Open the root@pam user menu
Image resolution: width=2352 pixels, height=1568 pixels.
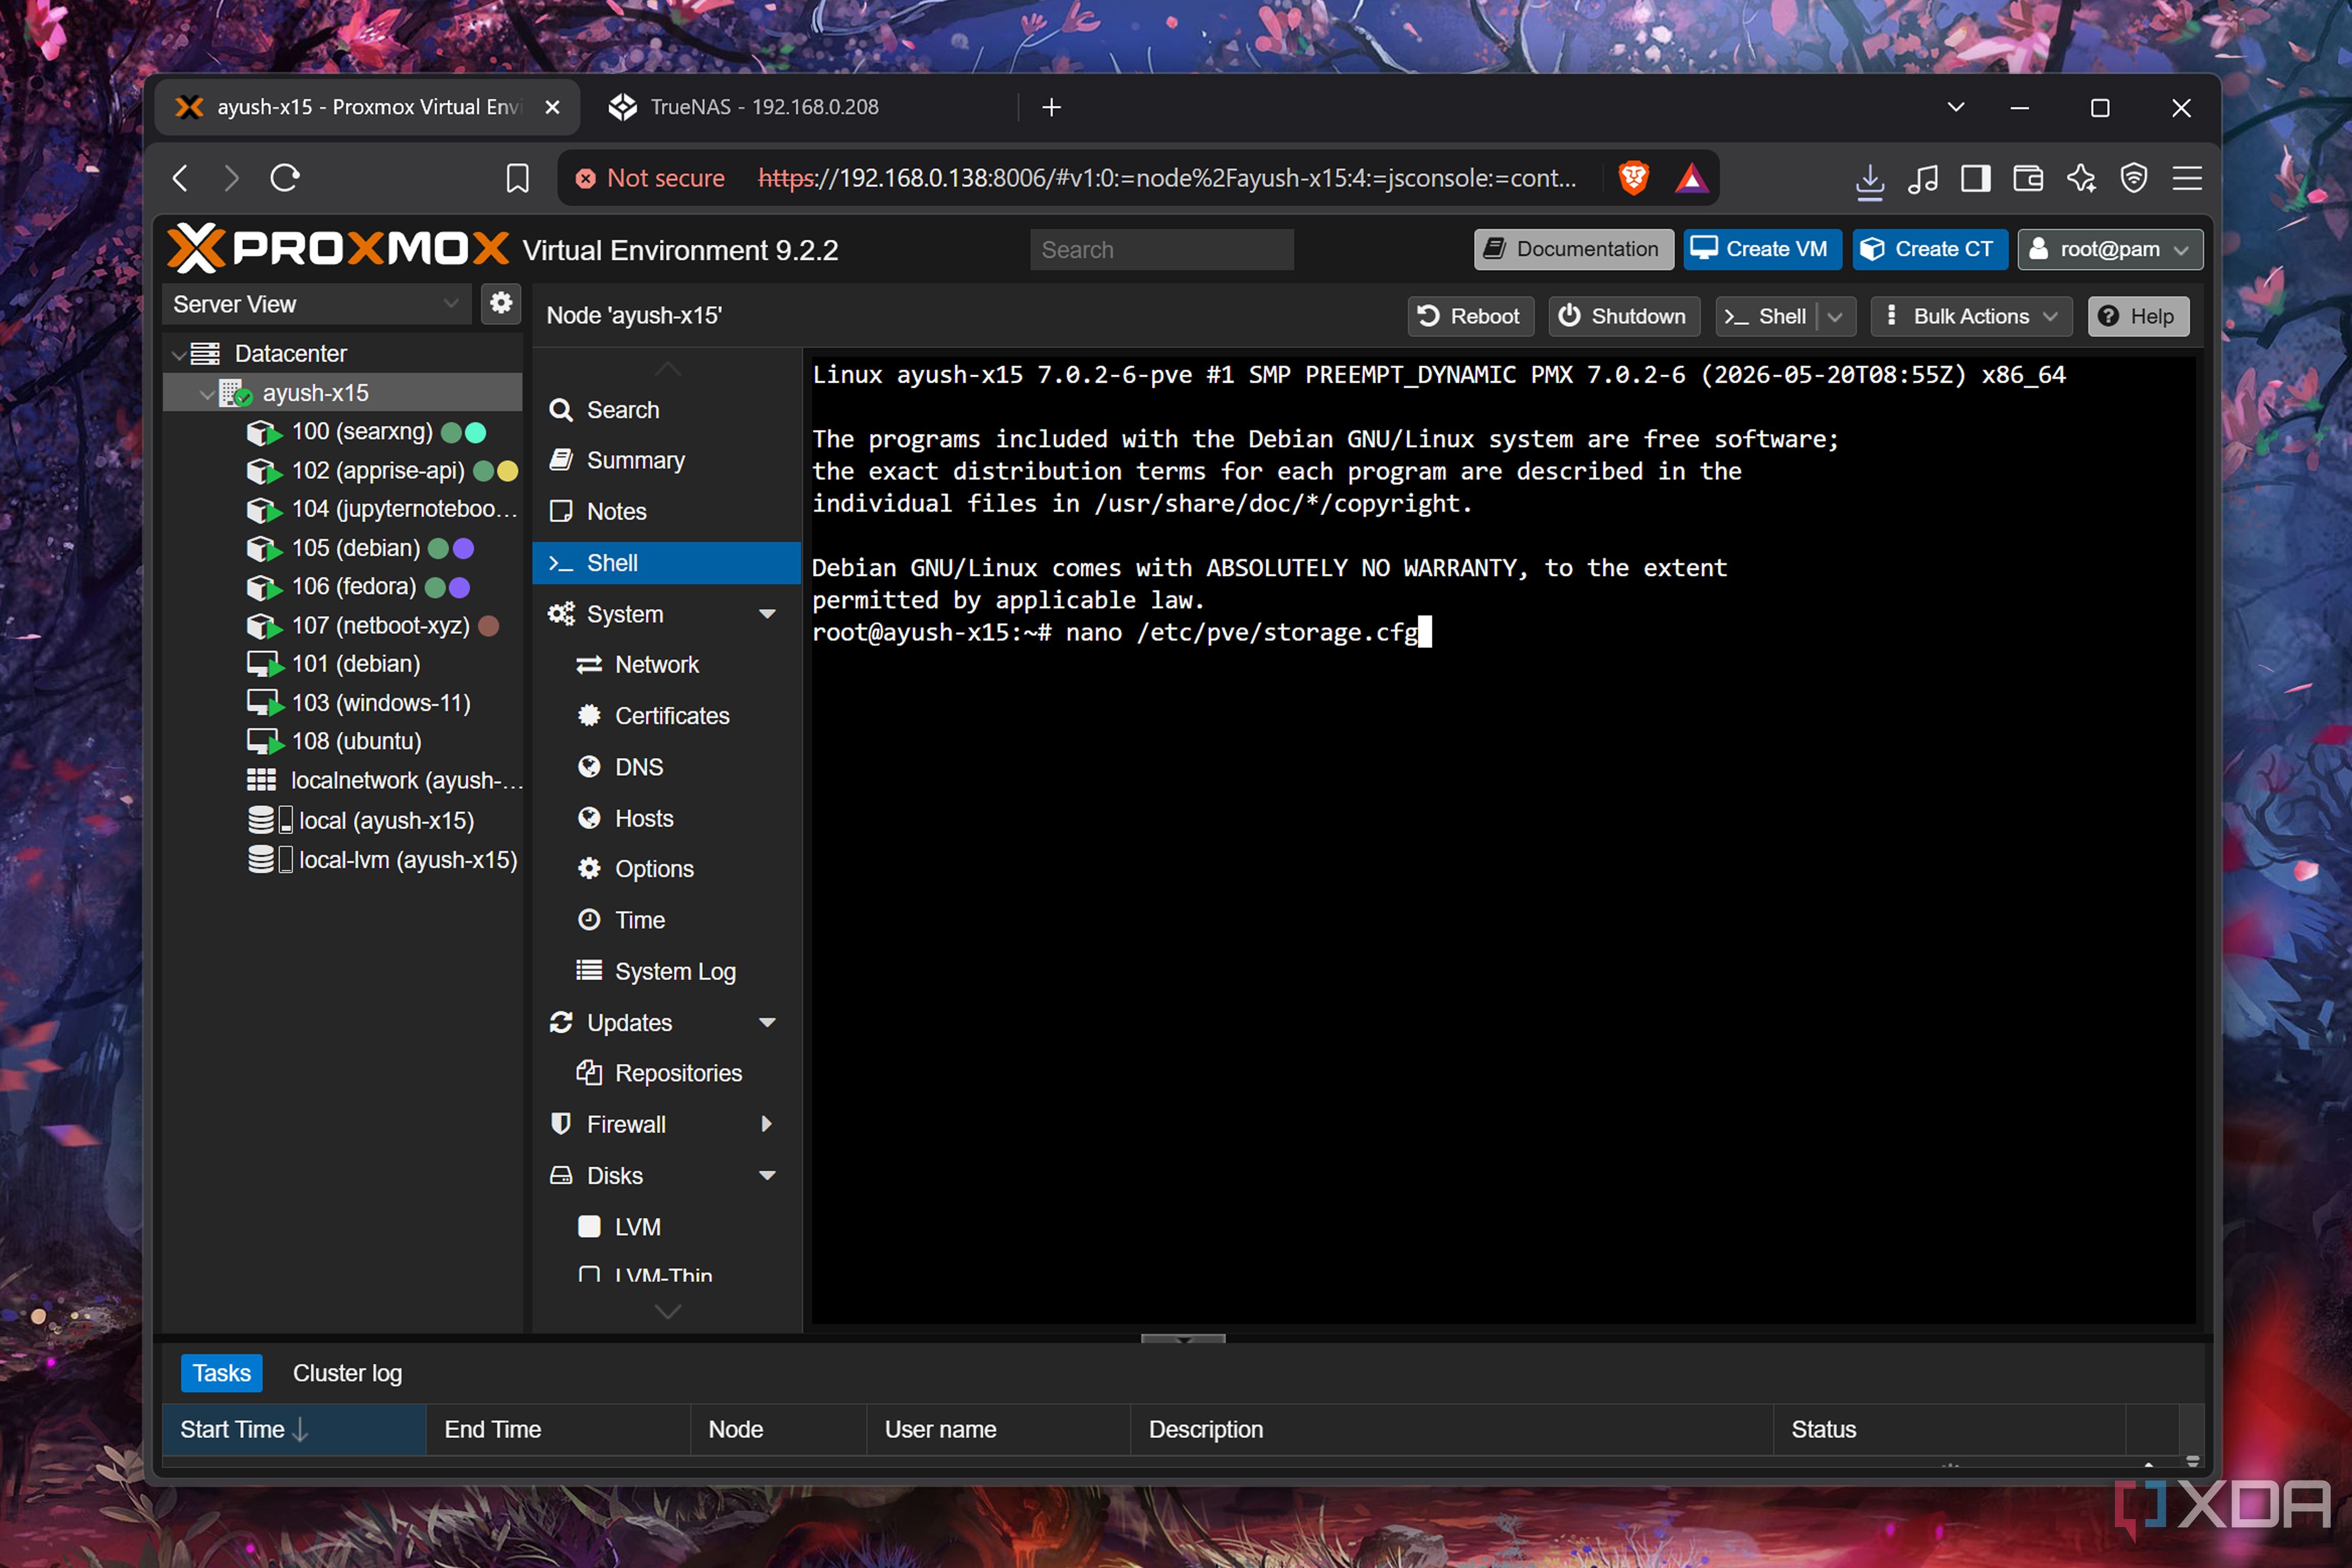click(2110, 249)
